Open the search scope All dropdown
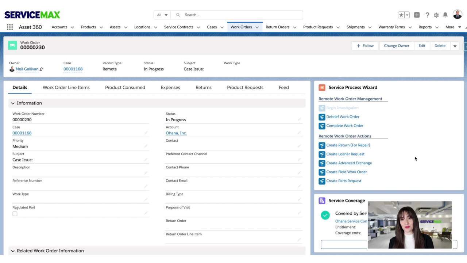This screenshot has width=467, height=263. coord(162,15)
